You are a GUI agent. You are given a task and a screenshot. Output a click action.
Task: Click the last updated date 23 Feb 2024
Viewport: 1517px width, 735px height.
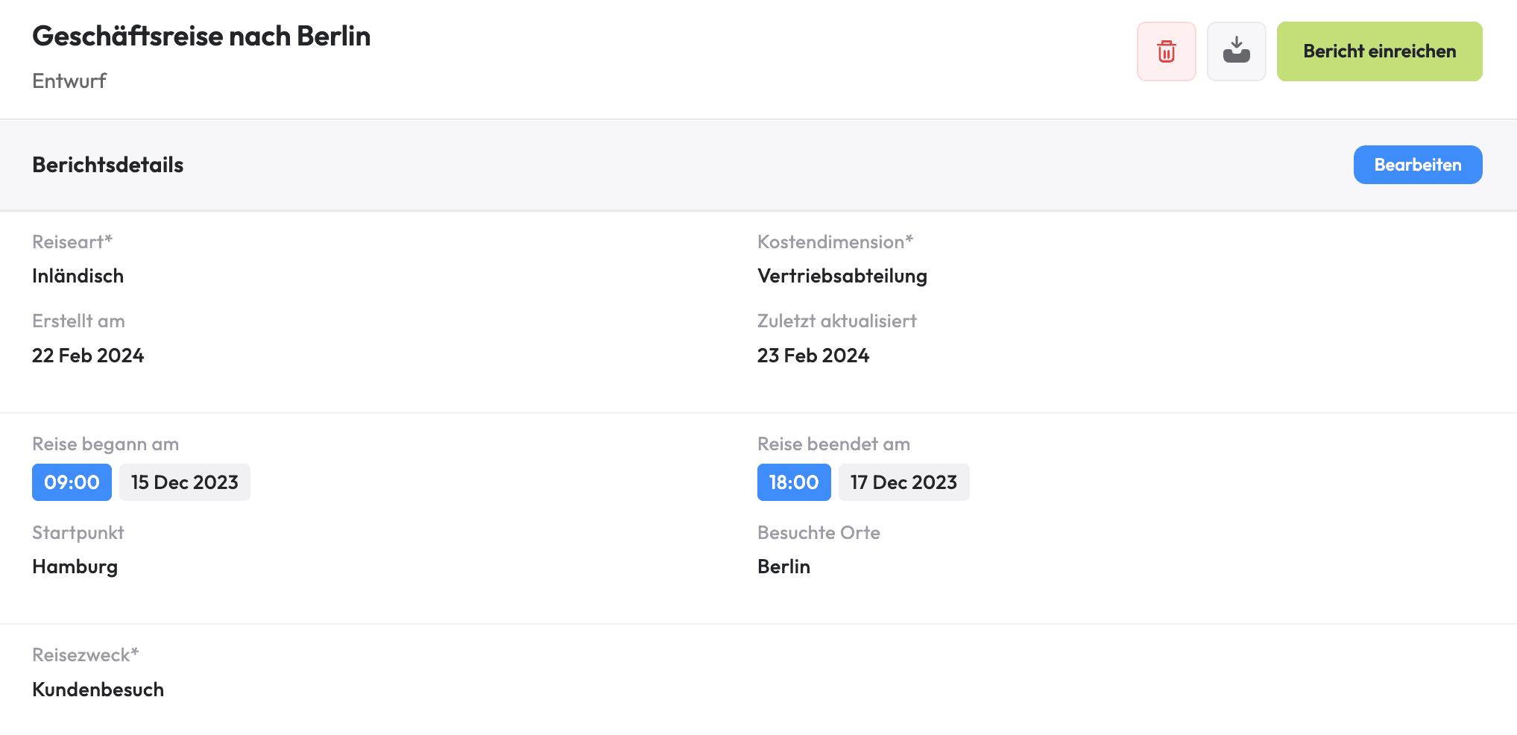(813, 356)
